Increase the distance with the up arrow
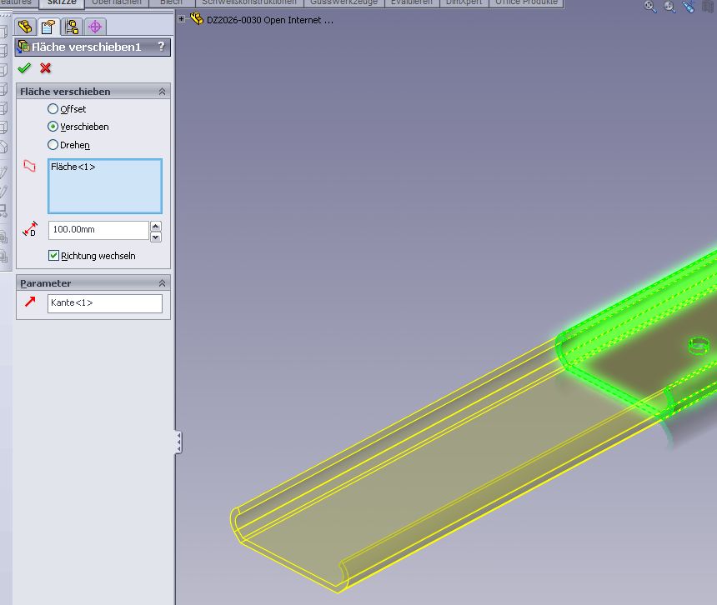717x605 pixels. pos(156,226)
